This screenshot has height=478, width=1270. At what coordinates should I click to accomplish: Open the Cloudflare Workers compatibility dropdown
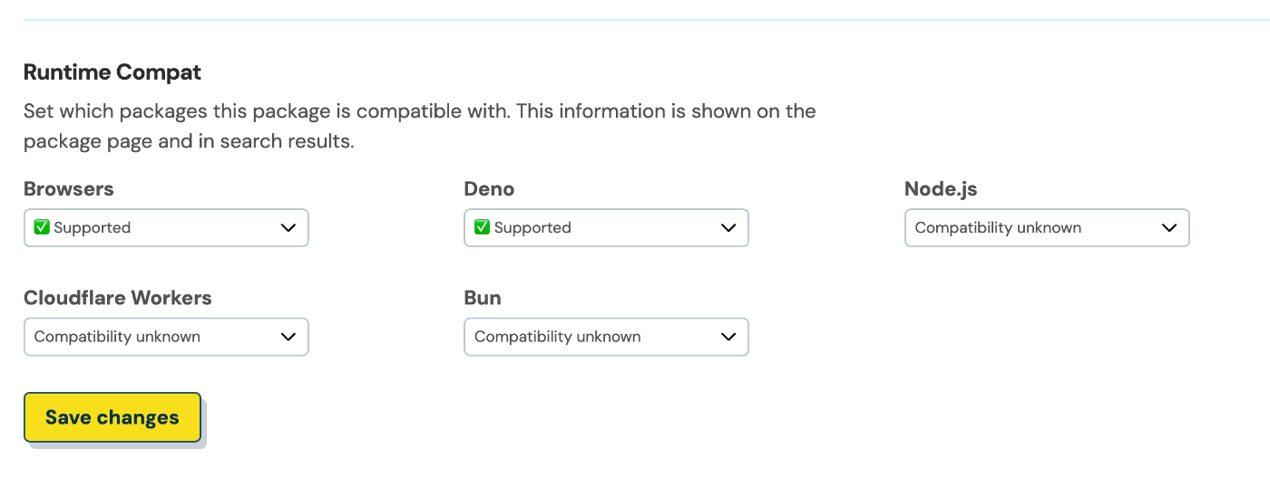coord(166,337)
